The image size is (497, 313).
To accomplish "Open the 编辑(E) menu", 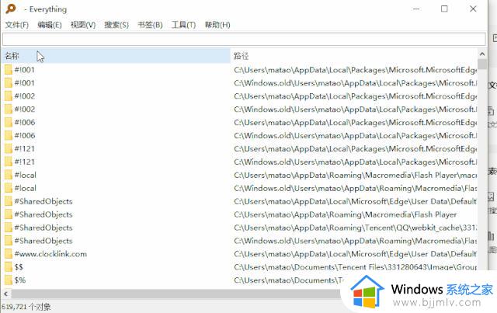I will (x=50, y=25).
